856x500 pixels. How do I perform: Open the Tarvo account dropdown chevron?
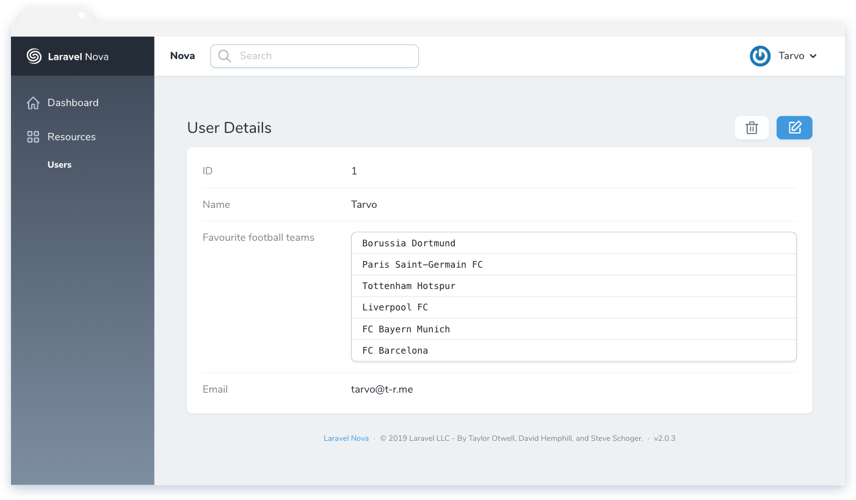pyautogui.click(x=813, y=55)
